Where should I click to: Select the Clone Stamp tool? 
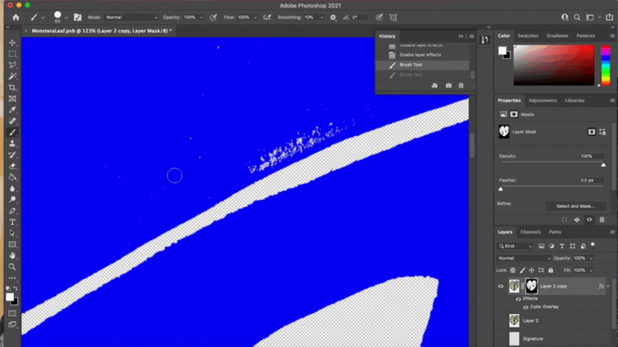tap(12, 144)
